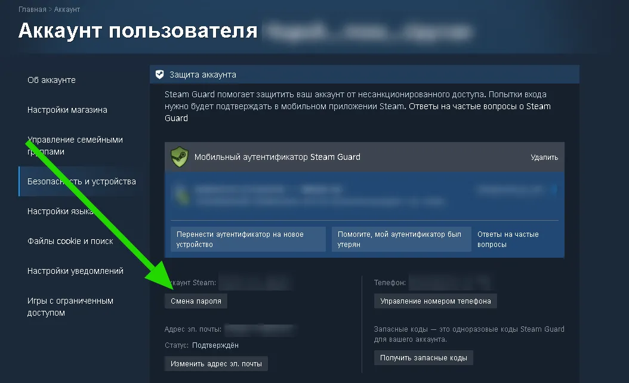Go to Настройки языка
Viewport: 629px width, 383px height.
tap(60, 211)
